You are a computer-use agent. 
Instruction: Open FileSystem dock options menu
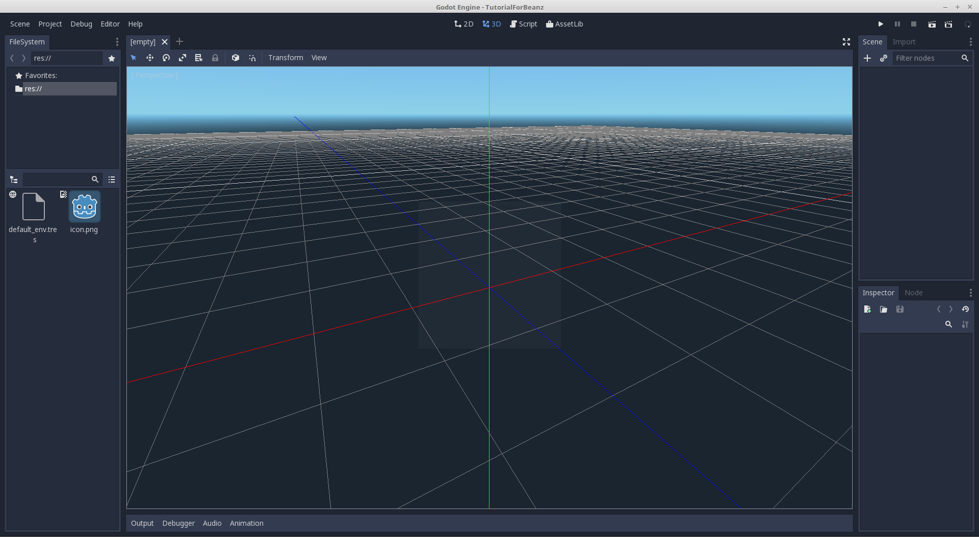pos(117,42)
